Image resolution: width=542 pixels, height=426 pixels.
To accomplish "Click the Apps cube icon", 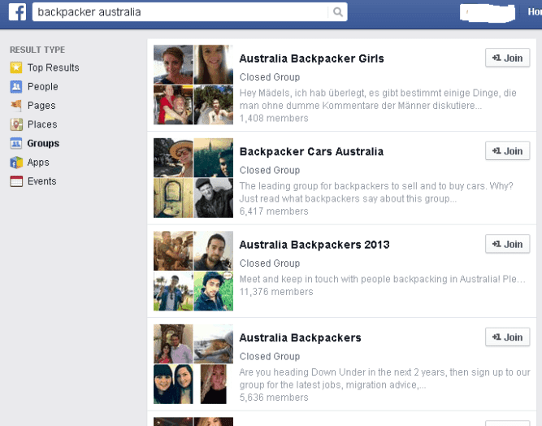I will point(16,162).
